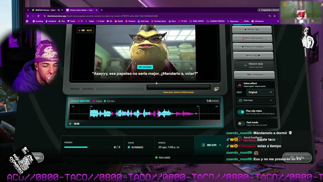Reload the page with the refresh icon
The image size is (323, 182).
pos(38,16)
